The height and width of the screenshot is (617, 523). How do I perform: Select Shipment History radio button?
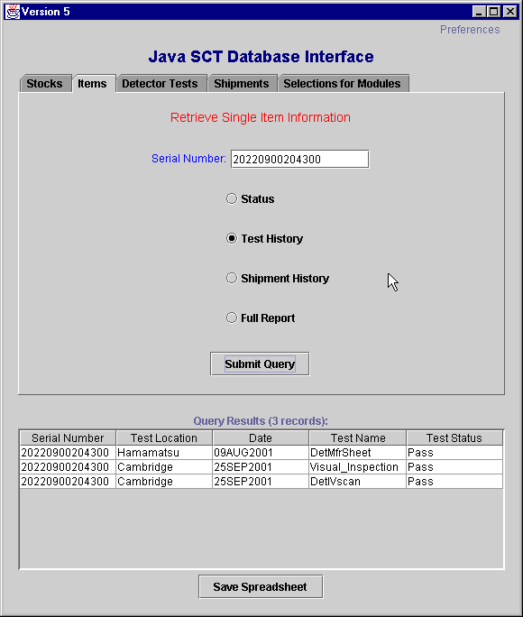(x=232, y=278)
